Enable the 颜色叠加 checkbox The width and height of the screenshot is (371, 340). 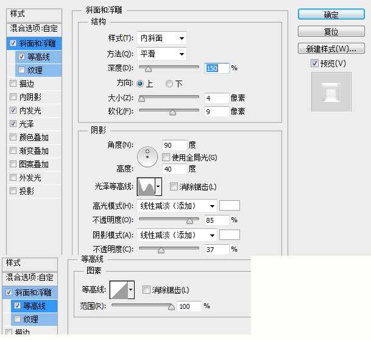click(13, 137)
